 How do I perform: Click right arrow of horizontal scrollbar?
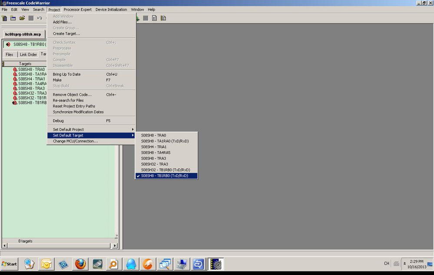tap(115, 245)
